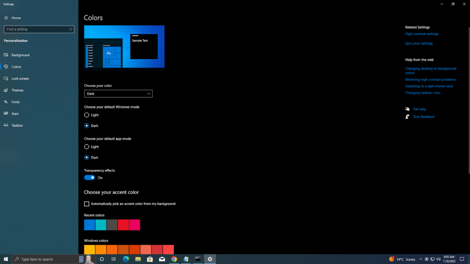Pick the teal swatch in Recent colors
This screenshot has width=470, height=264.
101,225
